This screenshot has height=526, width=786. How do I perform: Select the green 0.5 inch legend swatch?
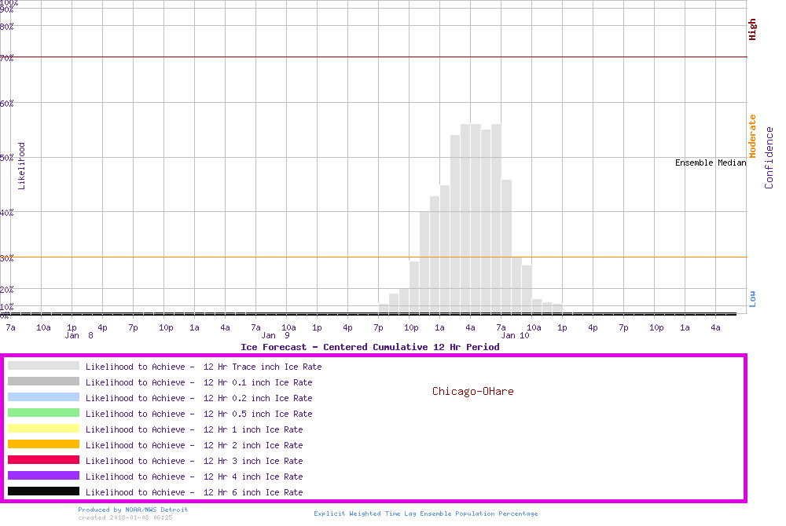(x=43, y=413)
